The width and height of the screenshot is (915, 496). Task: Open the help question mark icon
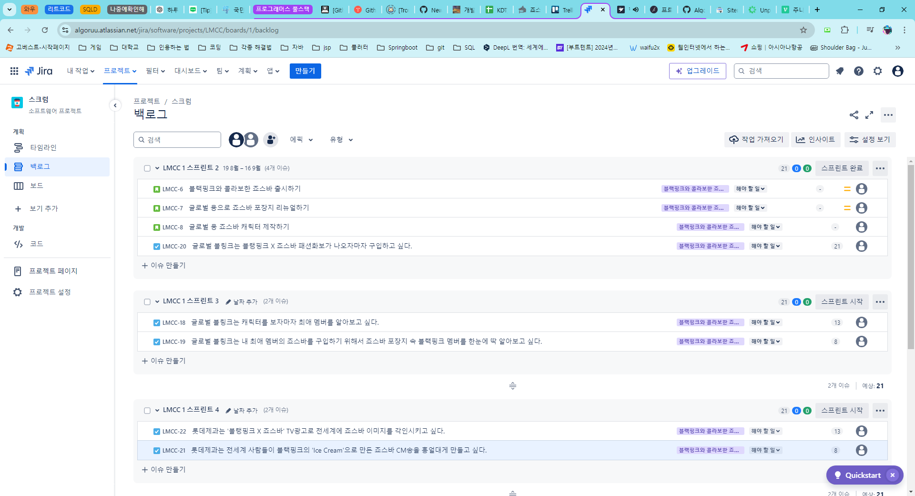[859, 71]
